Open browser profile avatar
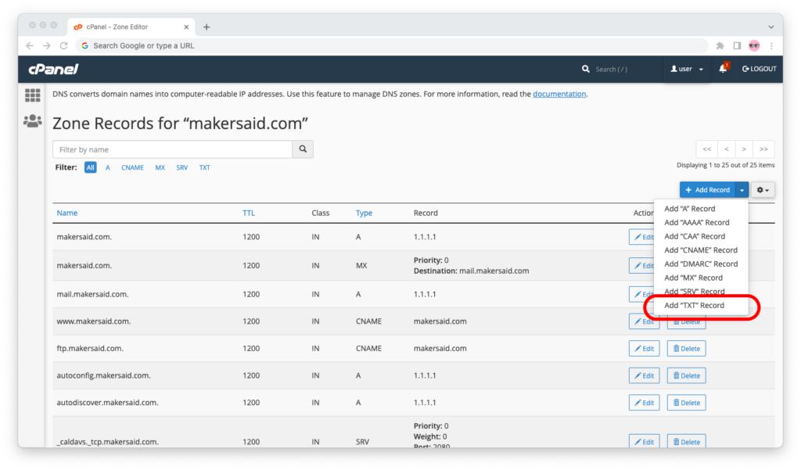 click(755, 45)
